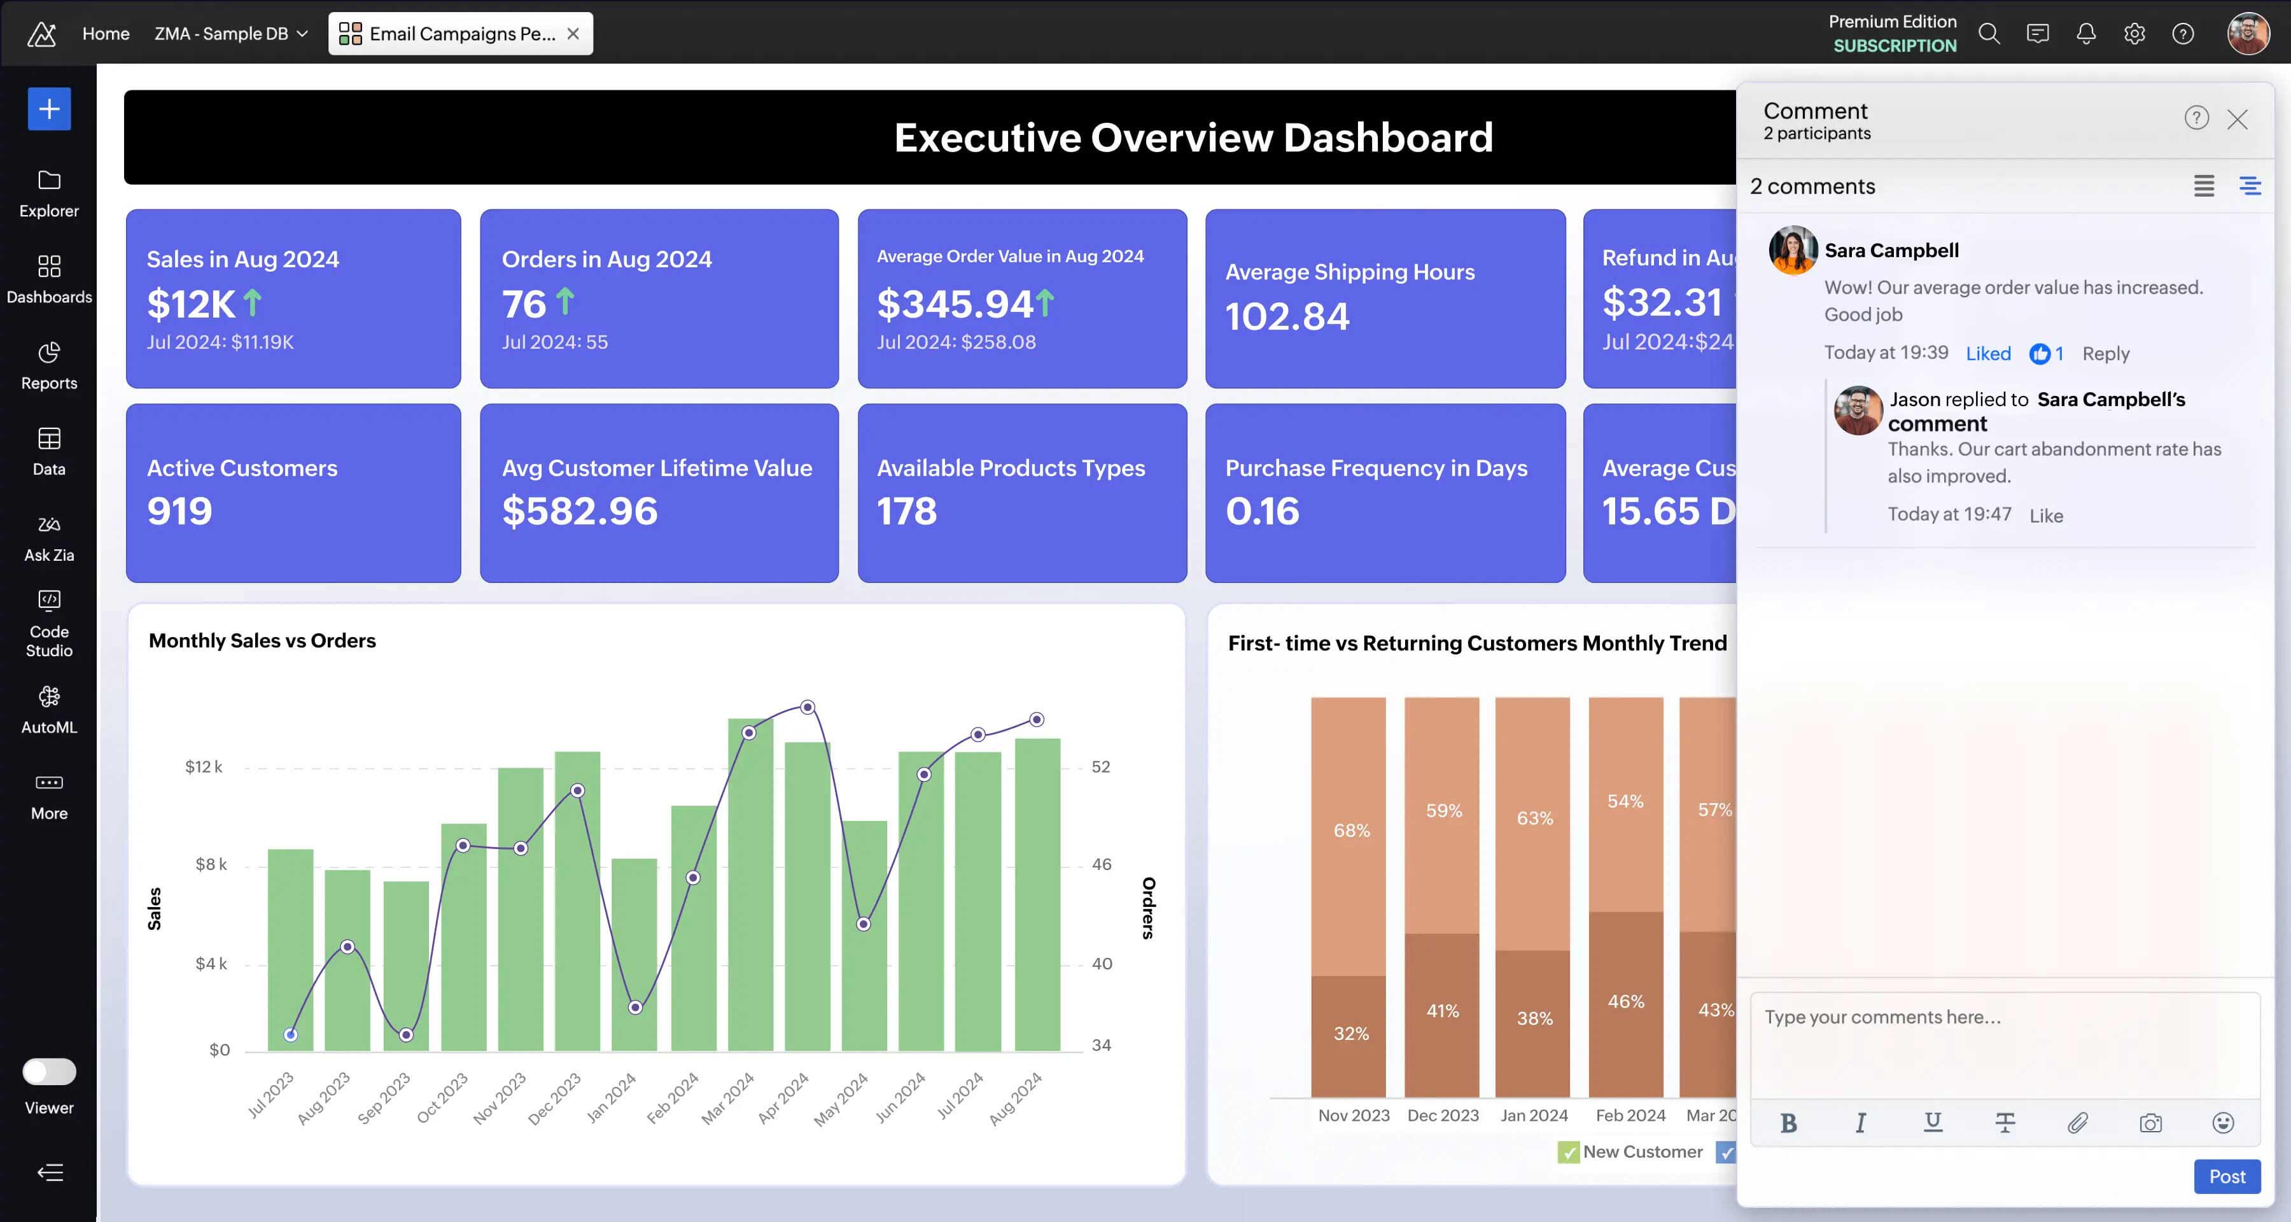2291x1222 pixels.
Task: Click the Nov 2023 68% bar segment
Action: (x=1349, y=836)
